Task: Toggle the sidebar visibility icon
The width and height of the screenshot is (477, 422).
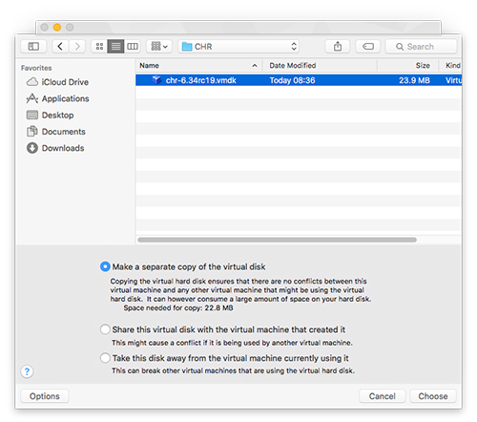Action: pos(33,47)
